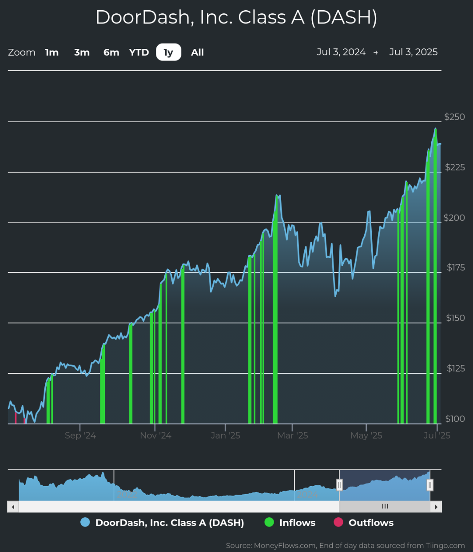This screenshot has height=552, width=473.
Task: Click the $100 axis label
Action: pos(455,419)
